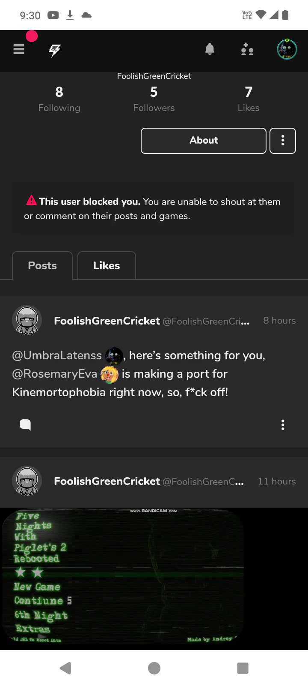
Task: Tap the Game Jolt lightning logo
Action: (55, 50)
